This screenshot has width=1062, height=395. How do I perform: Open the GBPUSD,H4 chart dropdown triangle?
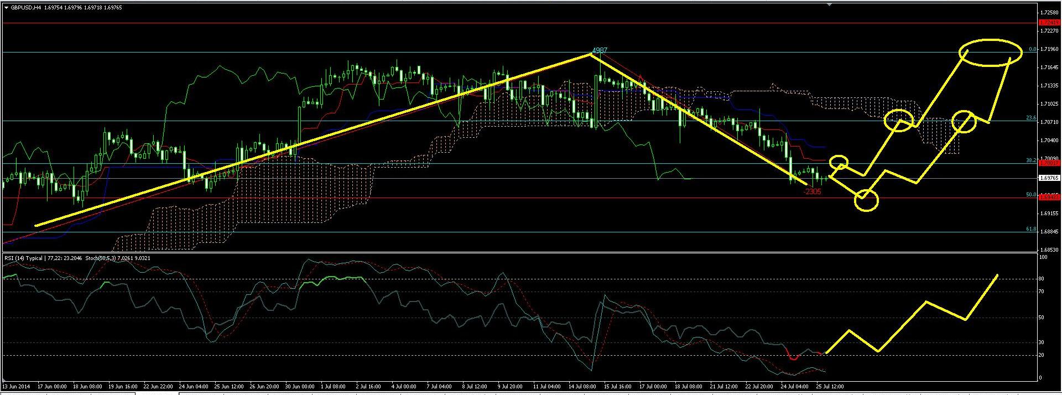[x=6, y=8]
